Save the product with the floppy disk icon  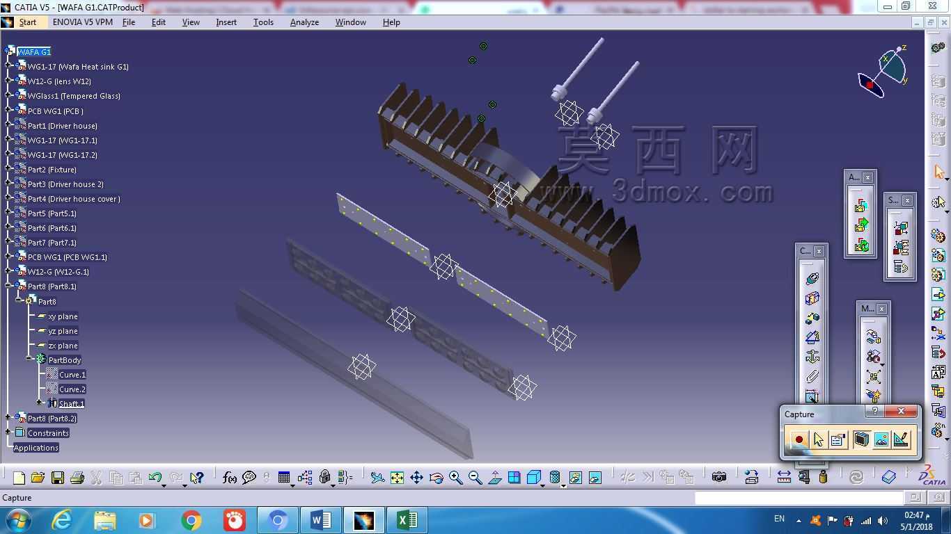click(58, 478)
